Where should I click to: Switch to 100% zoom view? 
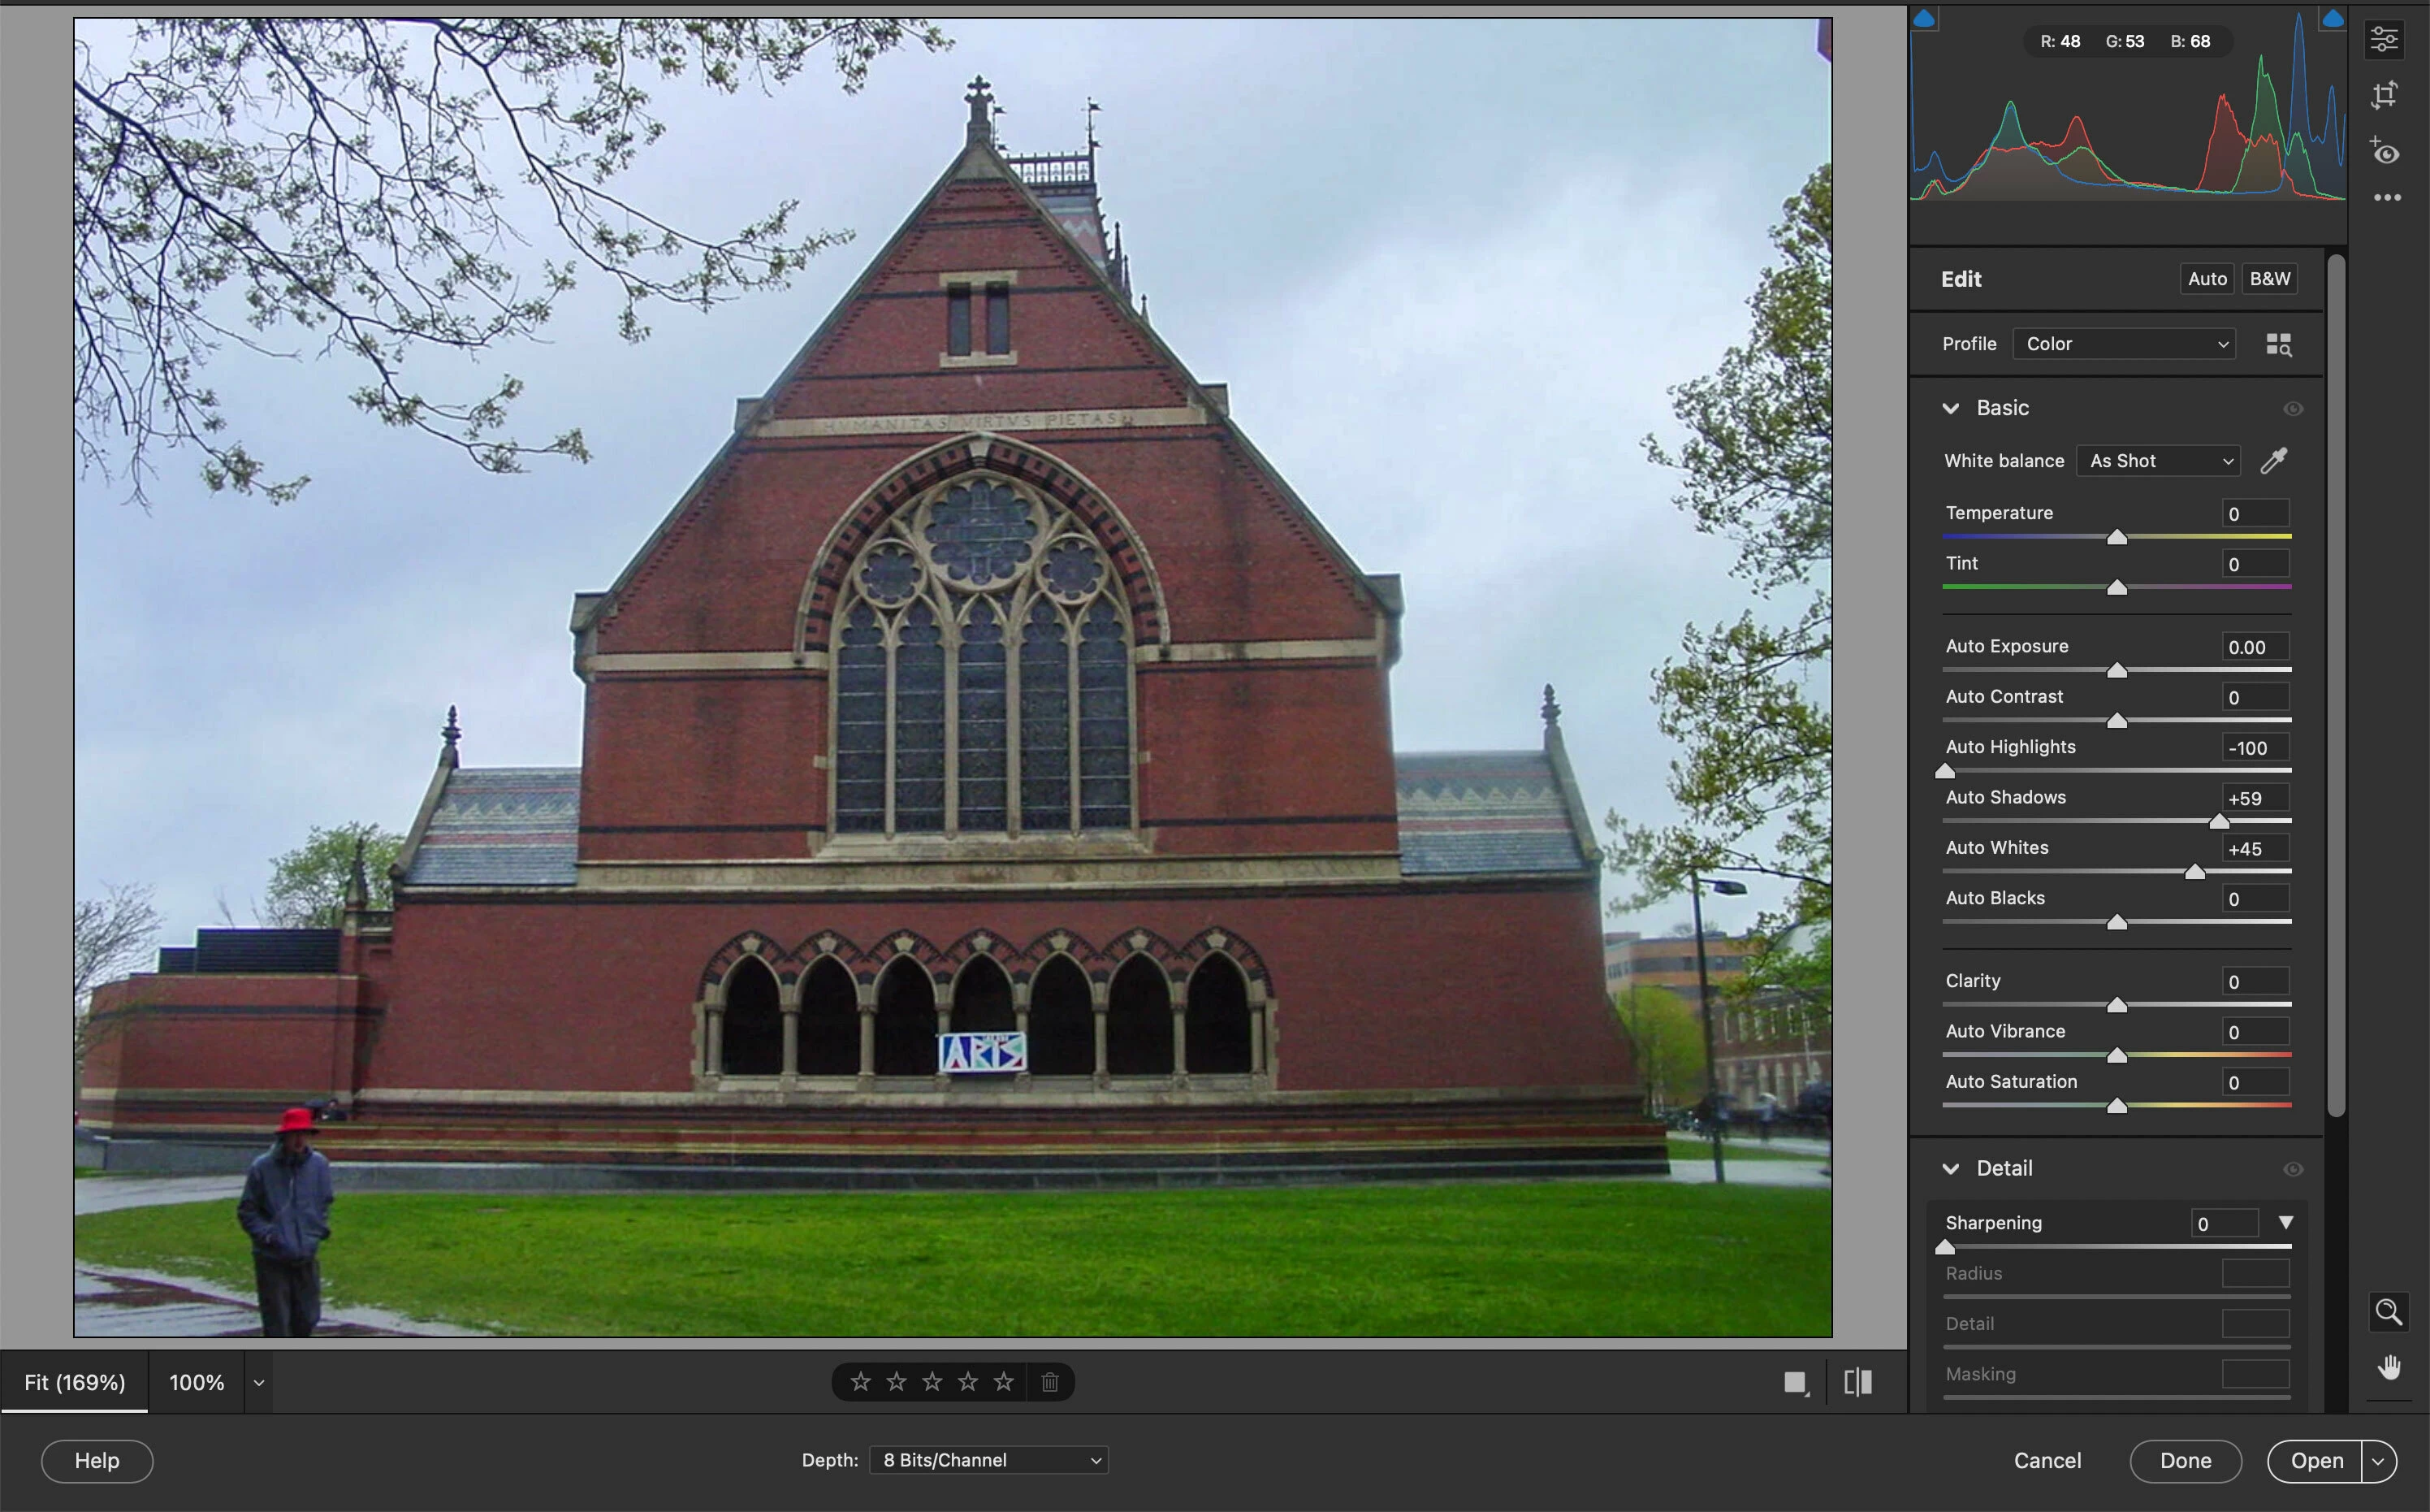tap(197, 1382)
